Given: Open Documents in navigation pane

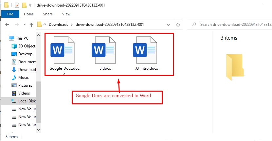Looking at the screenshot, I should 23,62.
